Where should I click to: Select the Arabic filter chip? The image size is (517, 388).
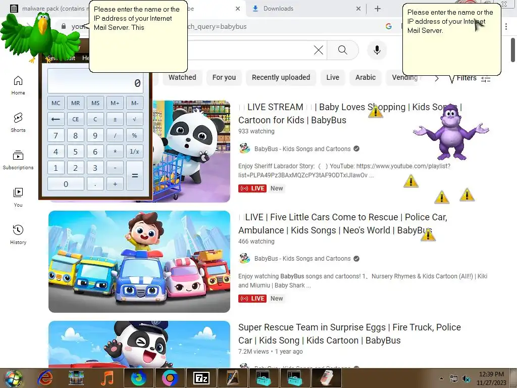tap(366, 77)
